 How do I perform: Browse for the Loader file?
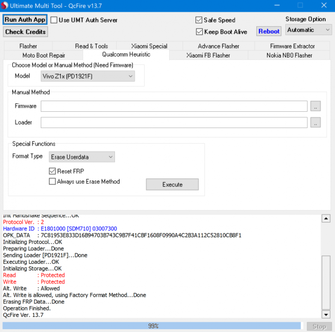click(x=315, y=122)
